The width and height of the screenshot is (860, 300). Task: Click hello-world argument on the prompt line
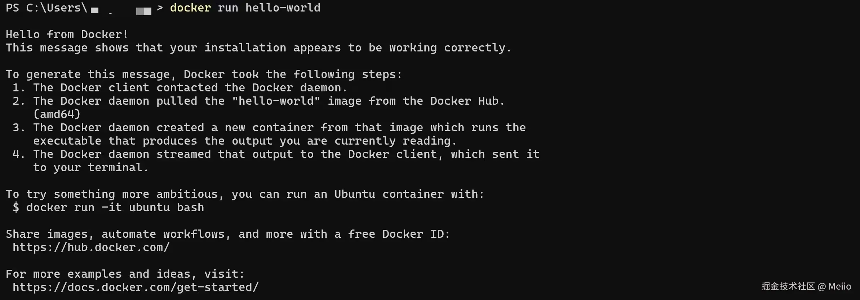283,8
